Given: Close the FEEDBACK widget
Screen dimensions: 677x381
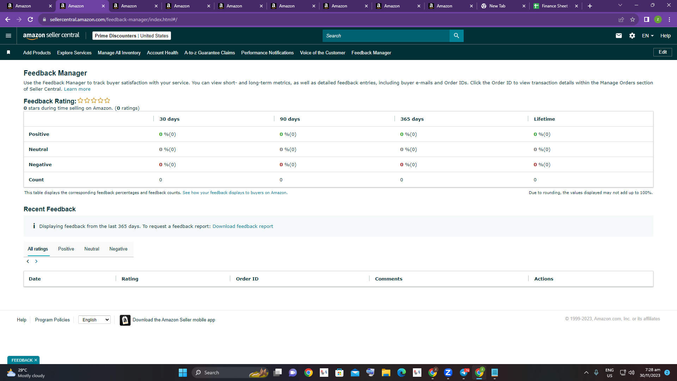Looking at the screenshot, I should (x=36, y=360).
